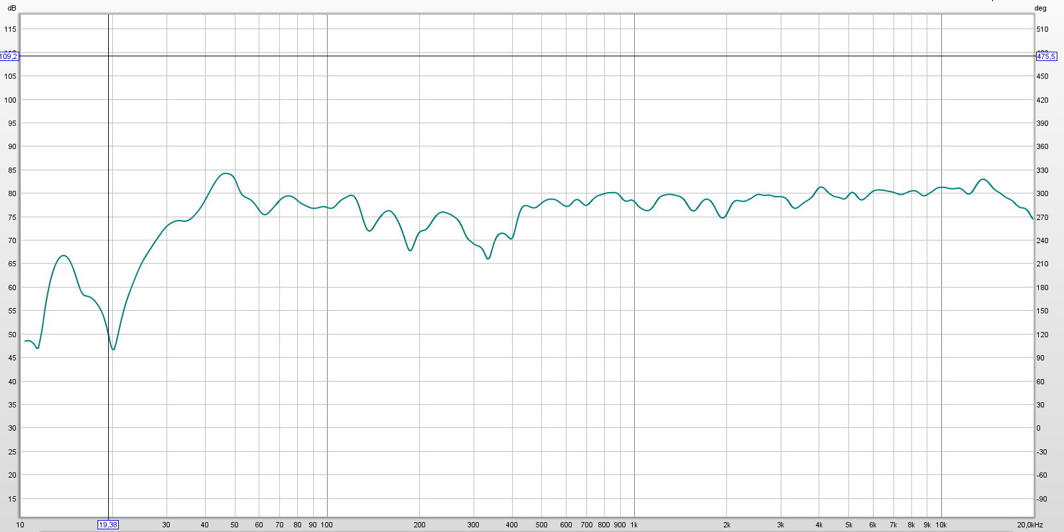Click the 6k label on the frequency axis
The height and width of the screenshot is (532, 1064).
[872, 525]
